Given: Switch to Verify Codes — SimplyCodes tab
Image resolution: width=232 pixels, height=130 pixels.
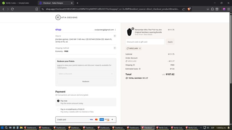Looking at the screenshot, I should pos(17,3).
